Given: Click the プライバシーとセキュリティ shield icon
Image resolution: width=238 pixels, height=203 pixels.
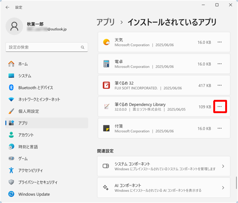Looking at the screenshot, I should click(x=11, y=182).
